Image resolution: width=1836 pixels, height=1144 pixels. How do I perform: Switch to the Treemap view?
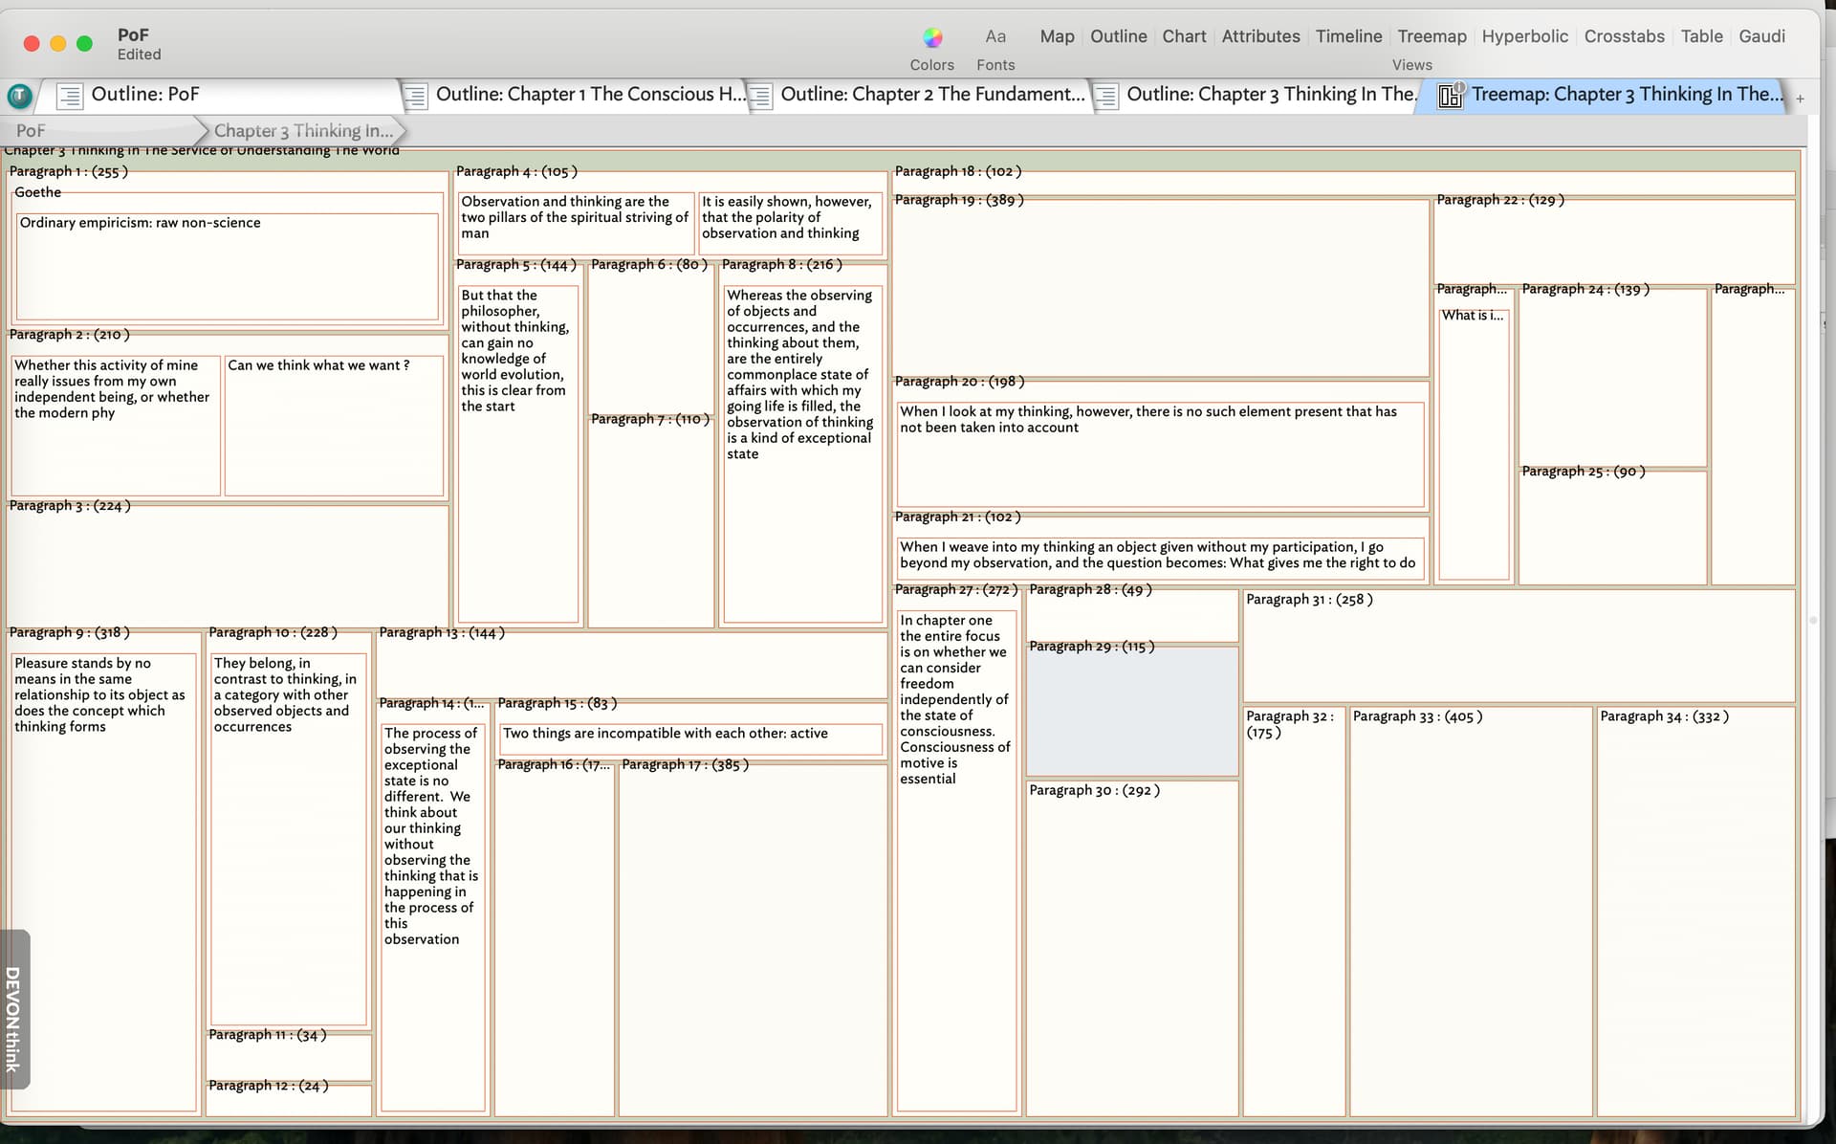(1432, 36)
